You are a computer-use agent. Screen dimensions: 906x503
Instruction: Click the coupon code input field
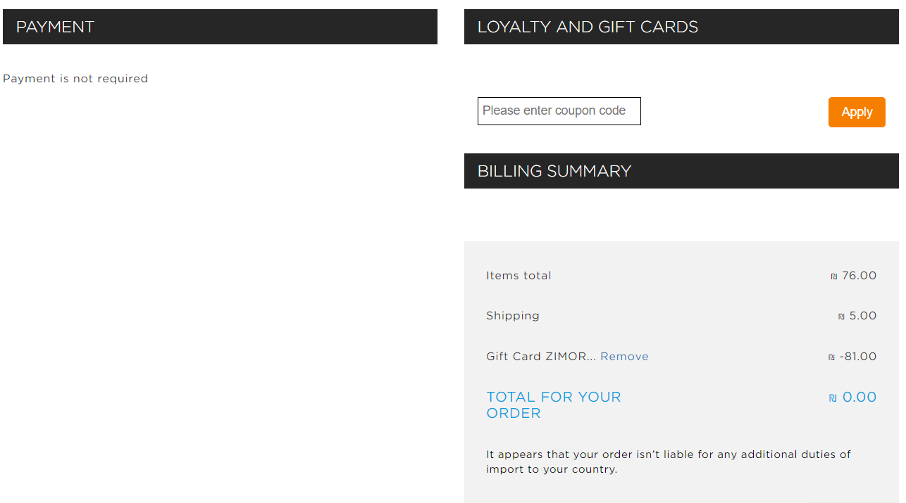[x=559, y=111]
